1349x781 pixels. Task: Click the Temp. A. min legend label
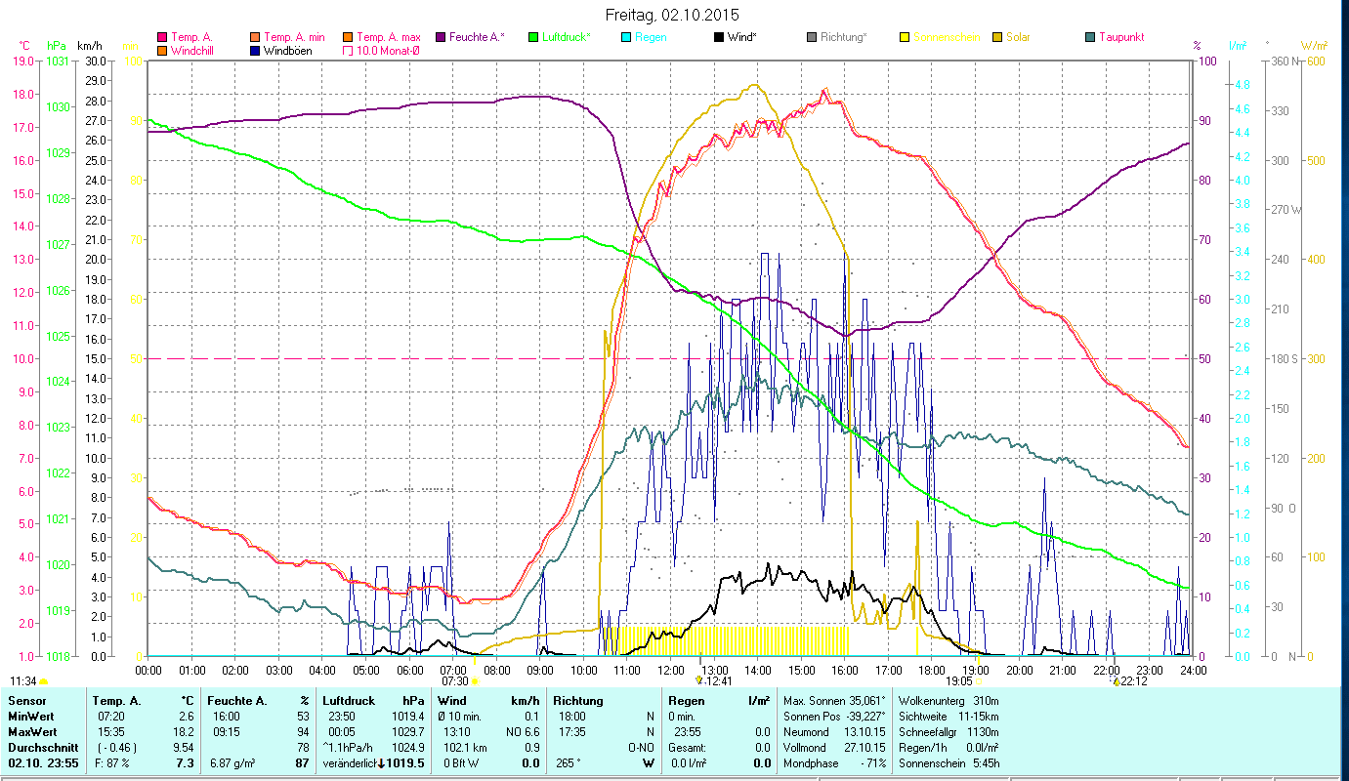[x=294, y=37]
